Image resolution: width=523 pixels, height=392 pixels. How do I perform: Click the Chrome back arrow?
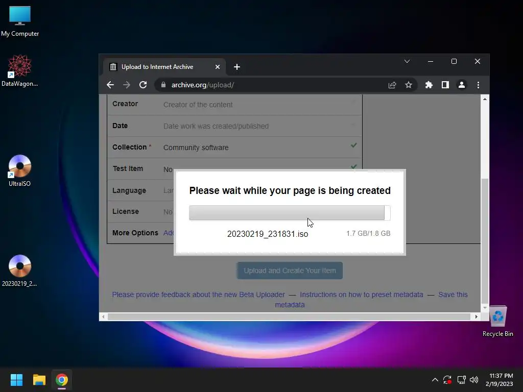110,85
